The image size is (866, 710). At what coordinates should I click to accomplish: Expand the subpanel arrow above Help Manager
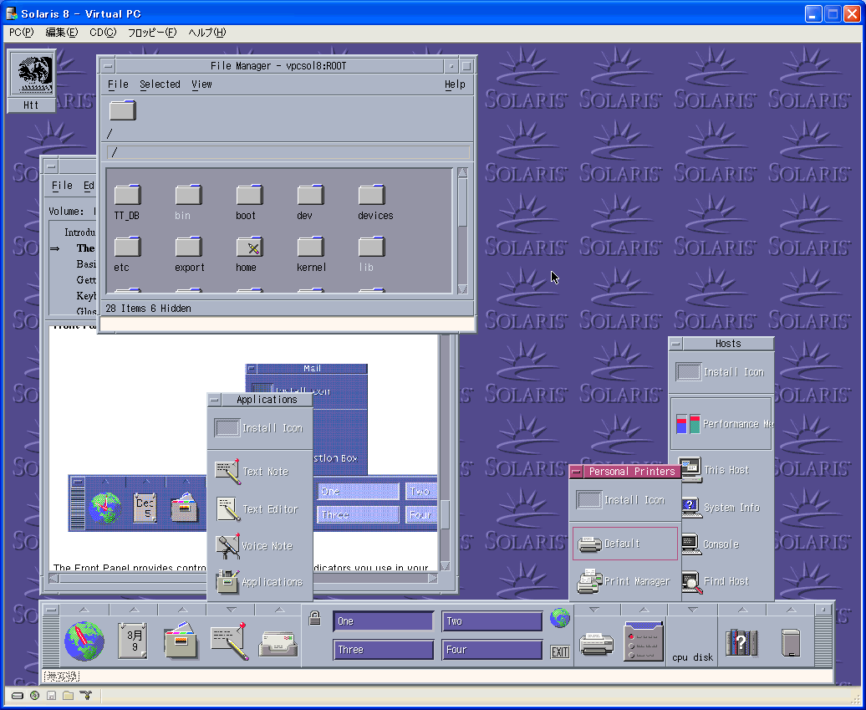(x=741, y=610)
